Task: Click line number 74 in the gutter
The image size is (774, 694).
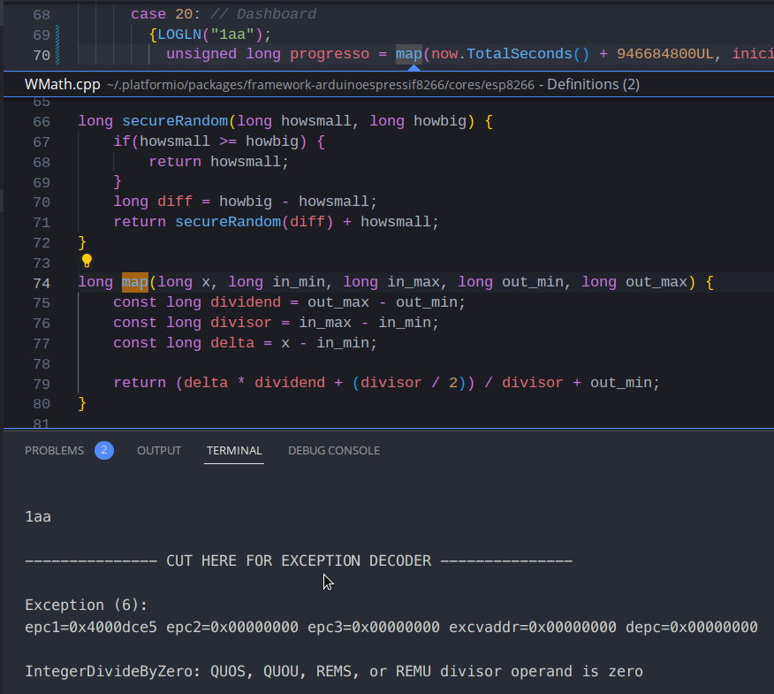Action: pos(41,283)
